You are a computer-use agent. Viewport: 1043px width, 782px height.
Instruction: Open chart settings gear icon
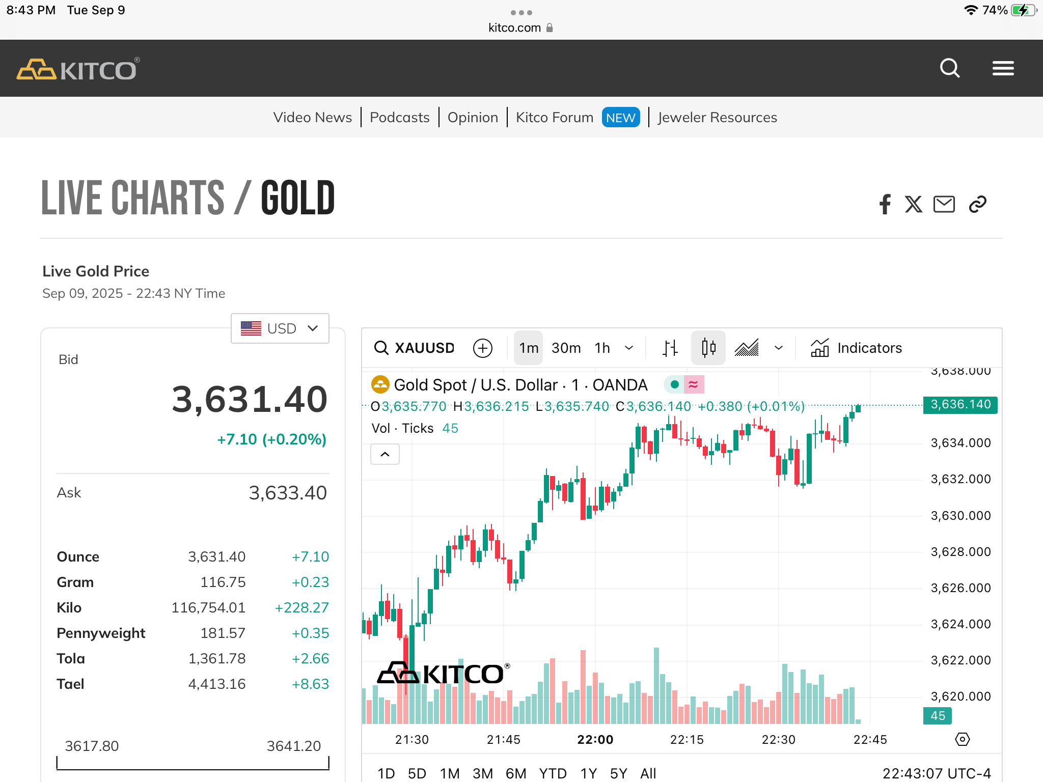click(x=963, y=739)
